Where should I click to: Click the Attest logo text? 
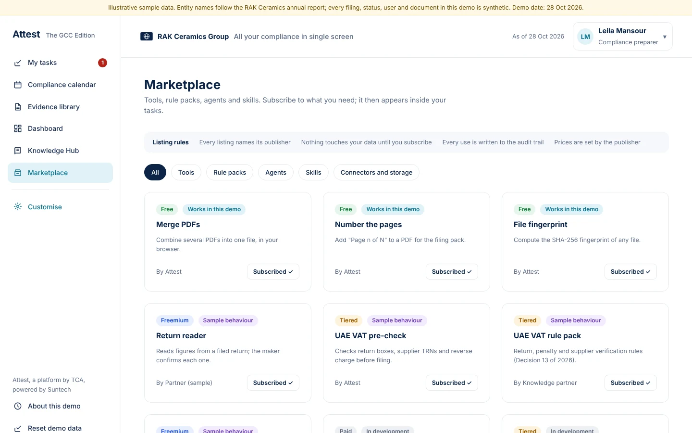[26, 34]
